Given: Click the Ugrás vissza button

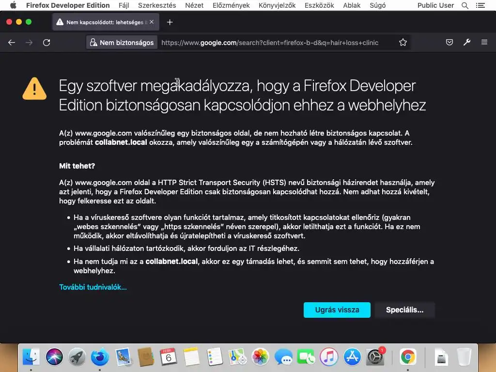Looking at the screenshot, I should point(337,310).
